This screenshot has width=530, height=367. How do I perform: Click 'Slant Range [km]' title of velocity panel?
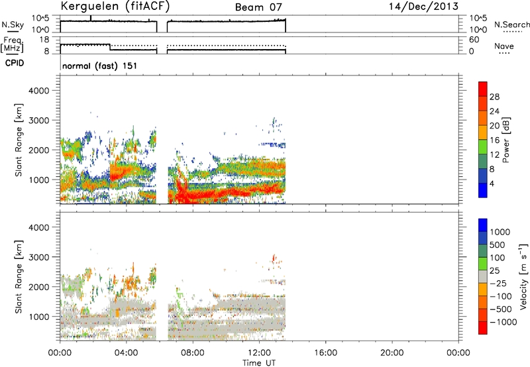19,277
